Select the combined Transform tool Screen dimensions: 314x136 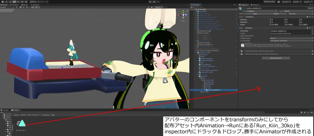[x=22, y=2]
